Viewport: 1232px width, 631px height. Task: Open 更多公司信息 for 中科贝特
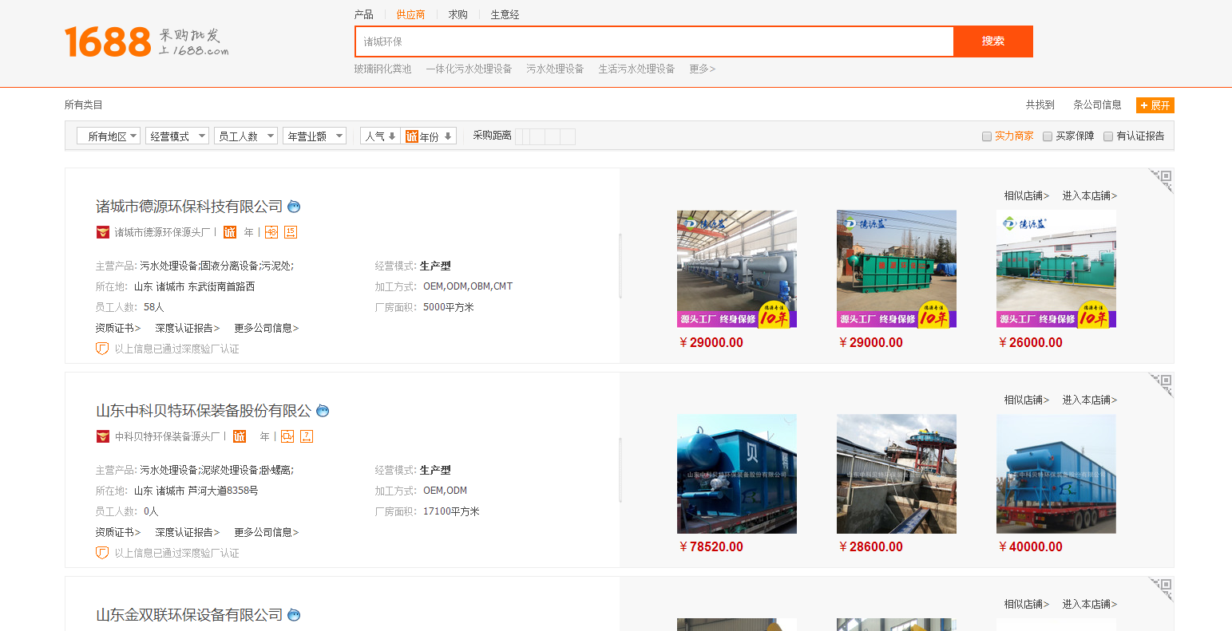(267, 532)
